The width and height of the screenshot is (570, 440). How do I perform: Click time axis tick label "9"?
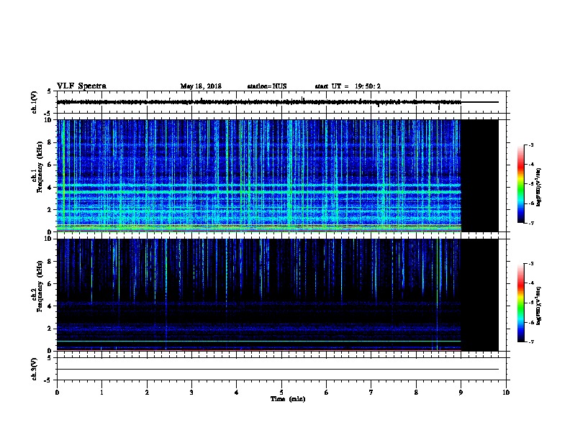461,392
